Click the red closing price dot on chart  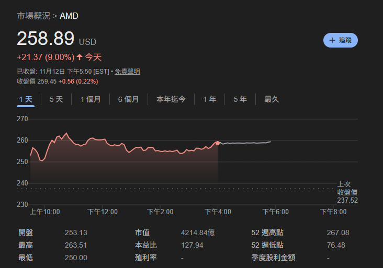[x=218, y=143]
